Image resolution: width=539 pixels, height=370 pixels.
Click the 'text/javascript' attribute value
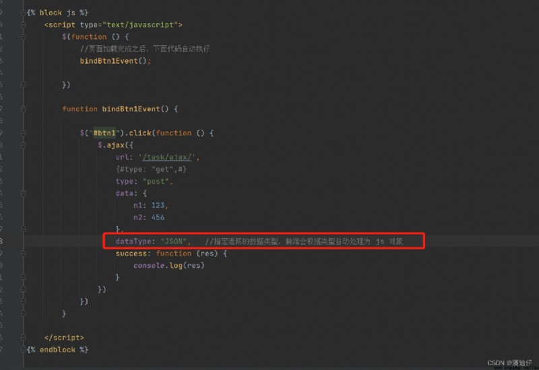tap(140, 25)
